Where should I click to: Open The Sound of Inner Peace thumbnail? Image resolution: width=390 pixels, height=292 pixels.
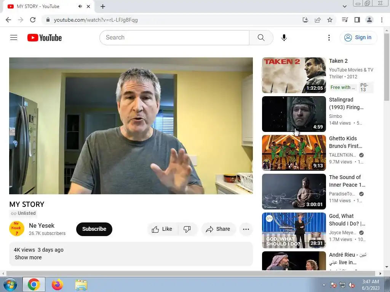[294, 192]
